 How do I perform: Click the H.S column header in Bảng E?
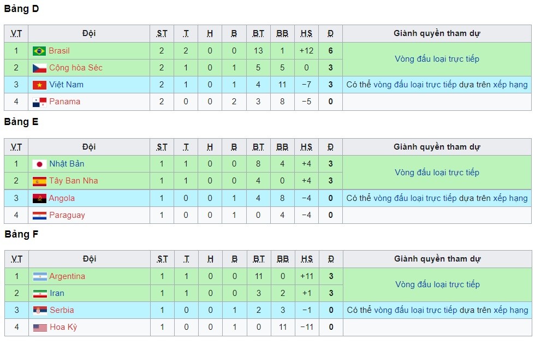tap(306, 147)
